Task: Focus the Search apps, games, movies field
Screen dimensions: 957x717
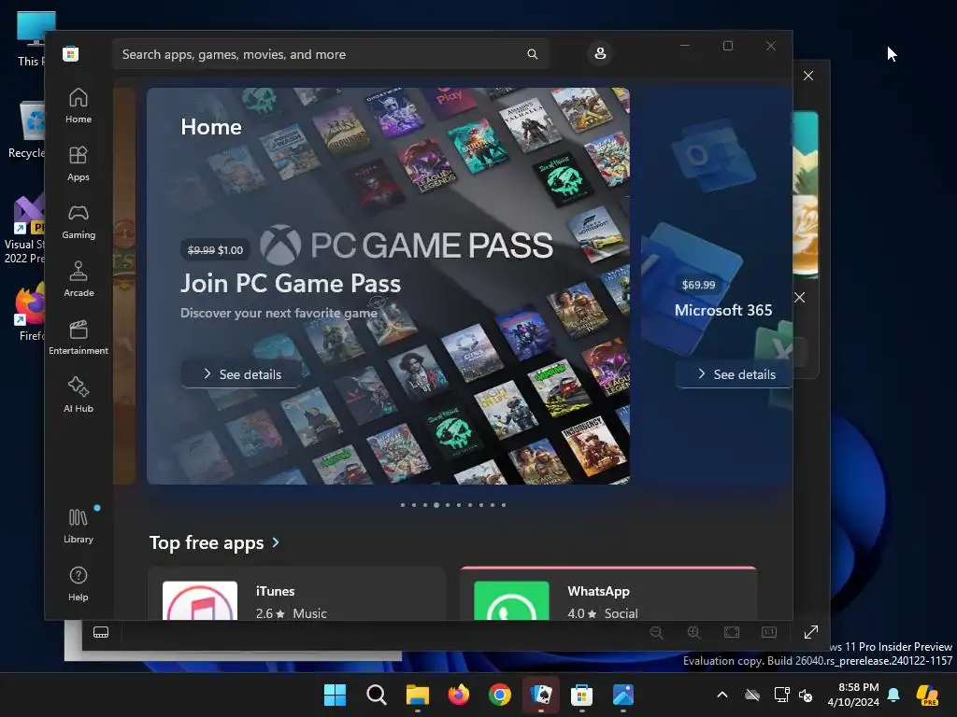Action: [x=330, y=54]
